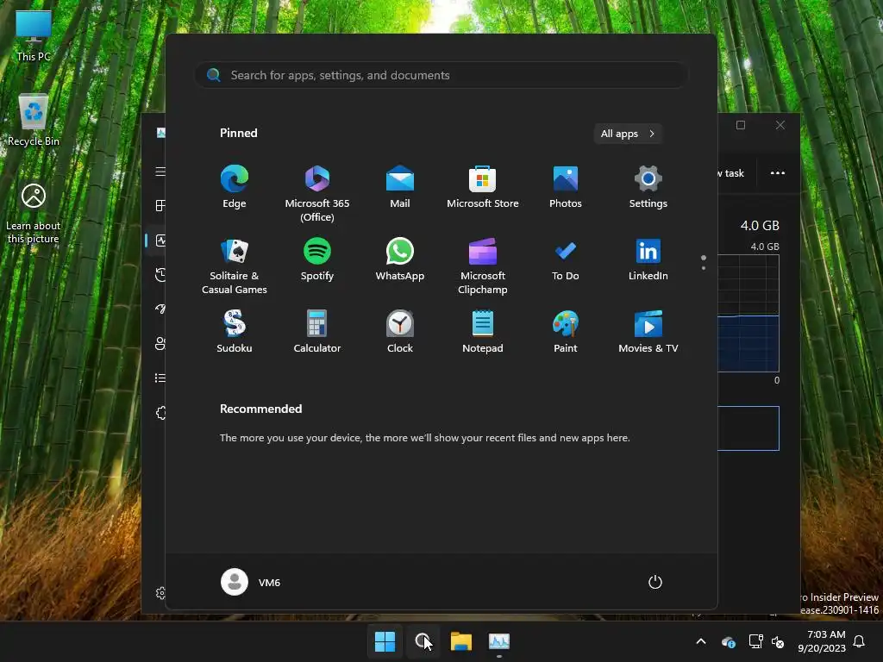Open the clock showing 7:03 AM
Image resolution: width=883 pixels, height=662 pixels.
point(822,641)
